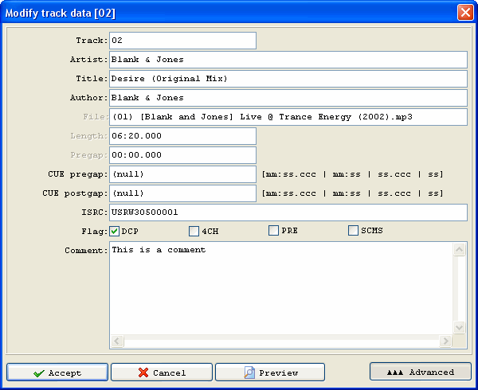The width and height of the screenshot is (478, 390).
Task: Click the CUE postgap input field
Action: click(x=182, y=193)
